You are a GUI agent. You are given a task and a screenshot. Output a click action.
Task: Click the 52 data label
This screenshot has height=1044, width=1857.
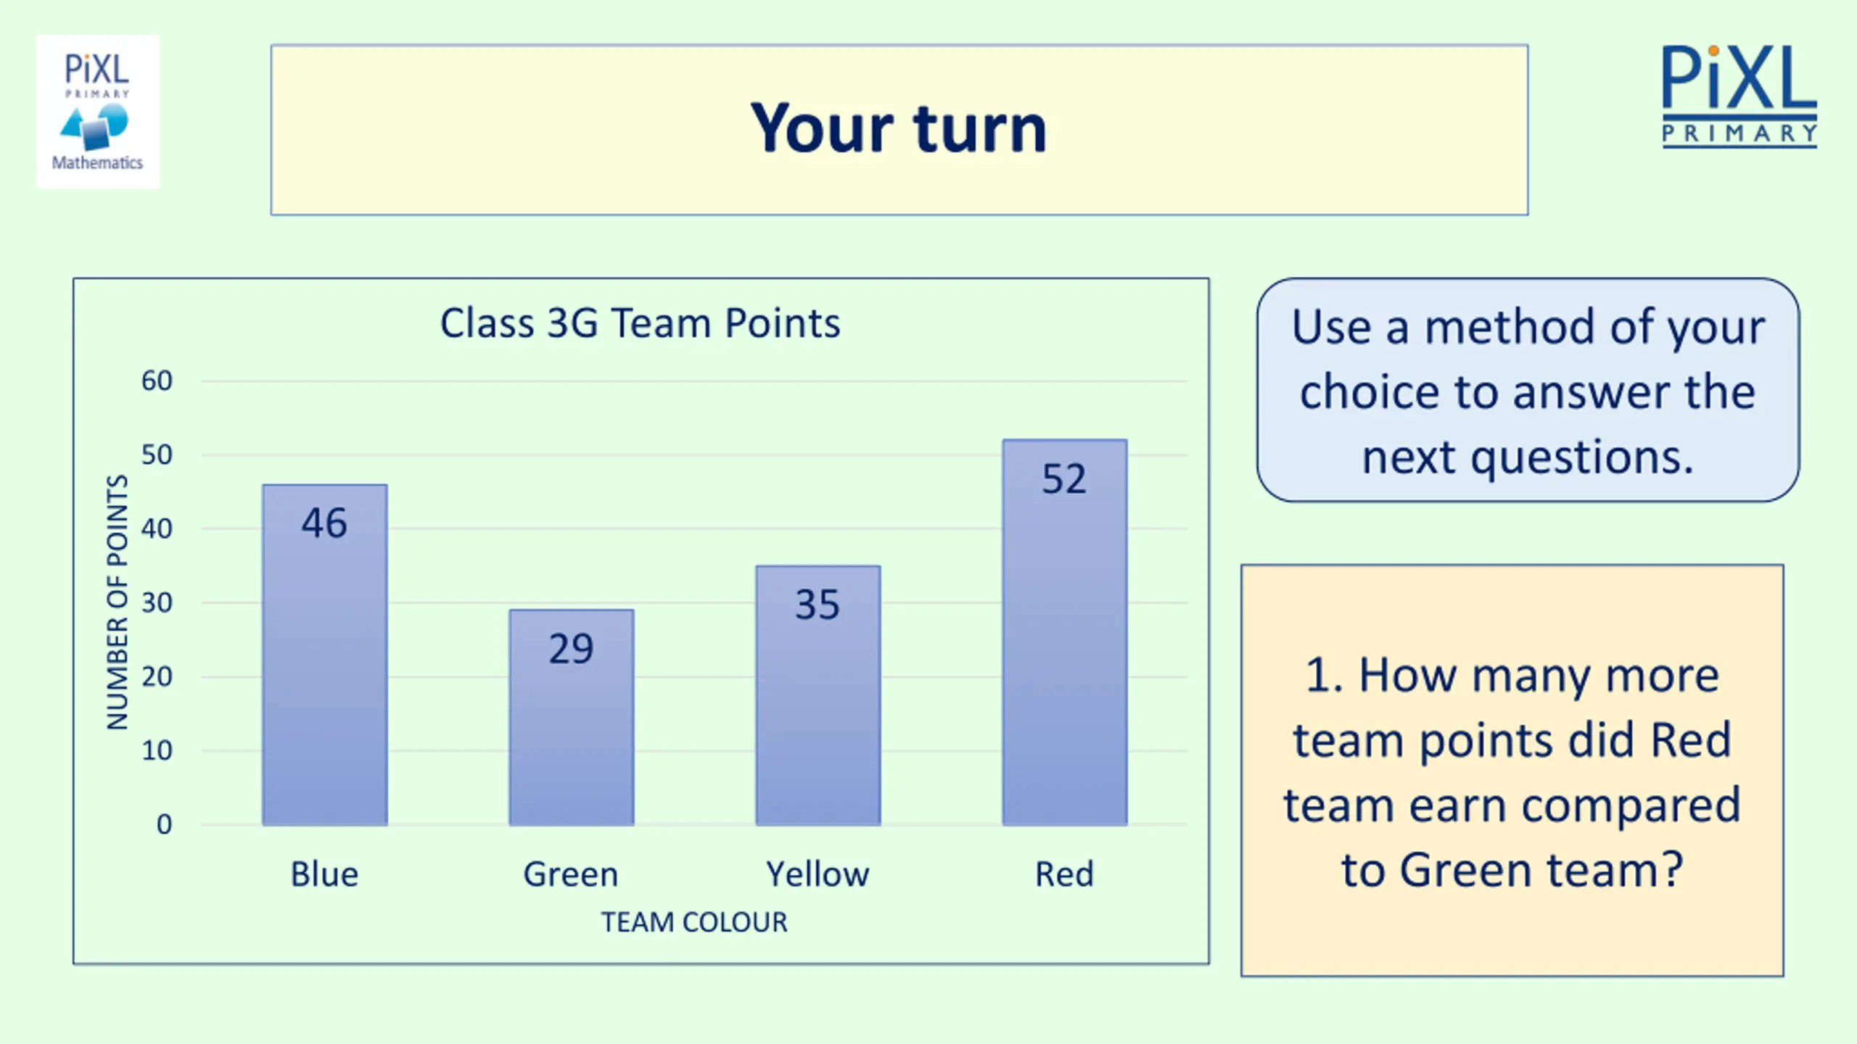point(1064,479)
